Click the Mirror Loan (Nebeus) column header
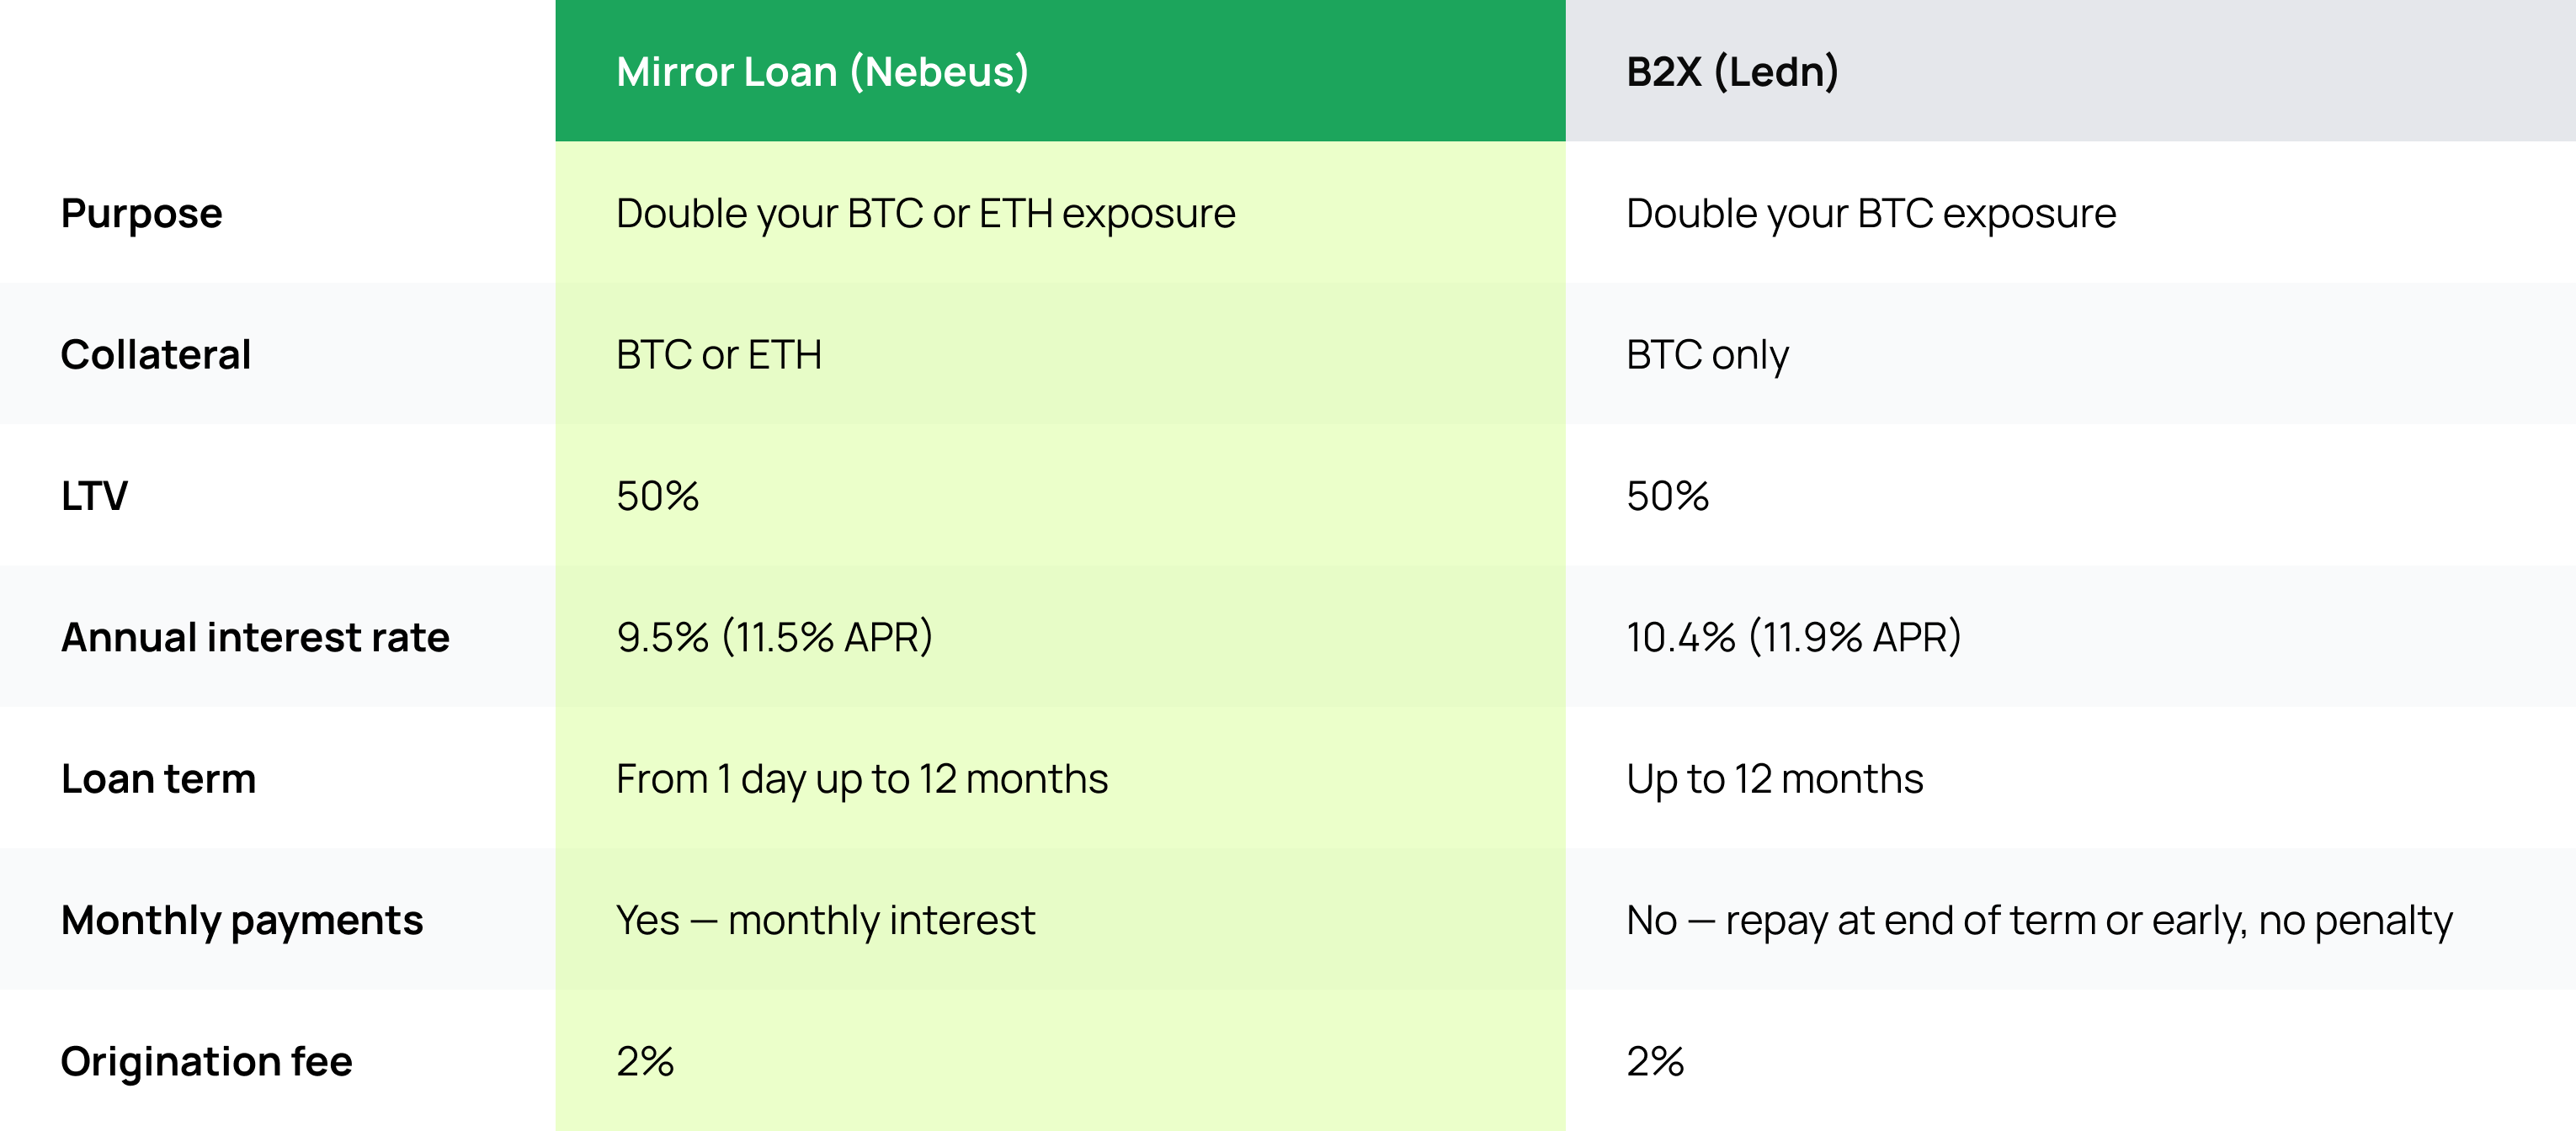This screenshot has height=1131, width=2576. point(822,72)
